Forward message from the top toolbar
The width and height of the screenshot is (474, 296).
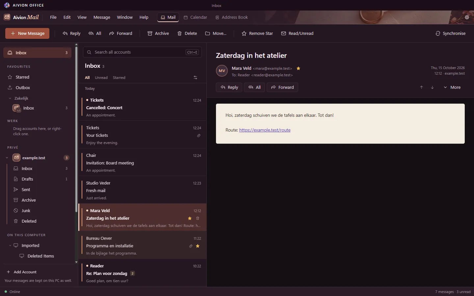[121, 34]
